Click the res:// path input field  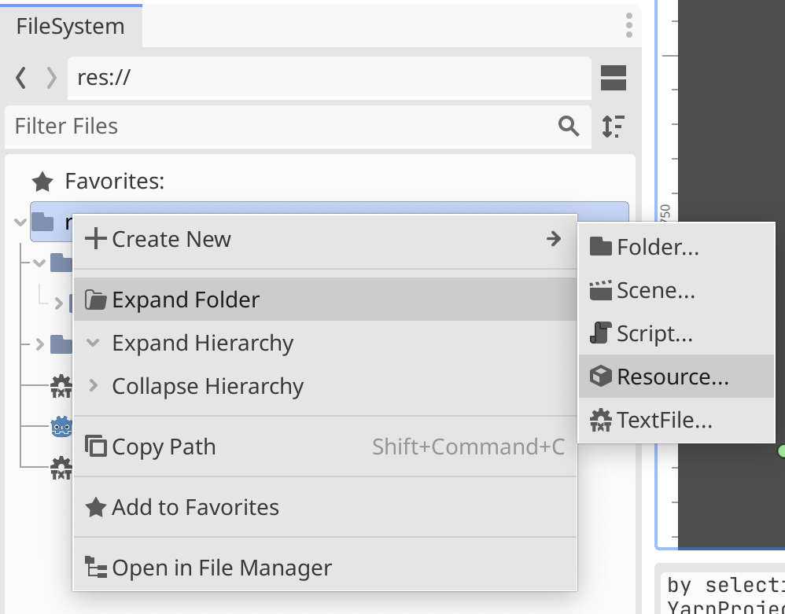pyautogui.click(x=329, y=78)
